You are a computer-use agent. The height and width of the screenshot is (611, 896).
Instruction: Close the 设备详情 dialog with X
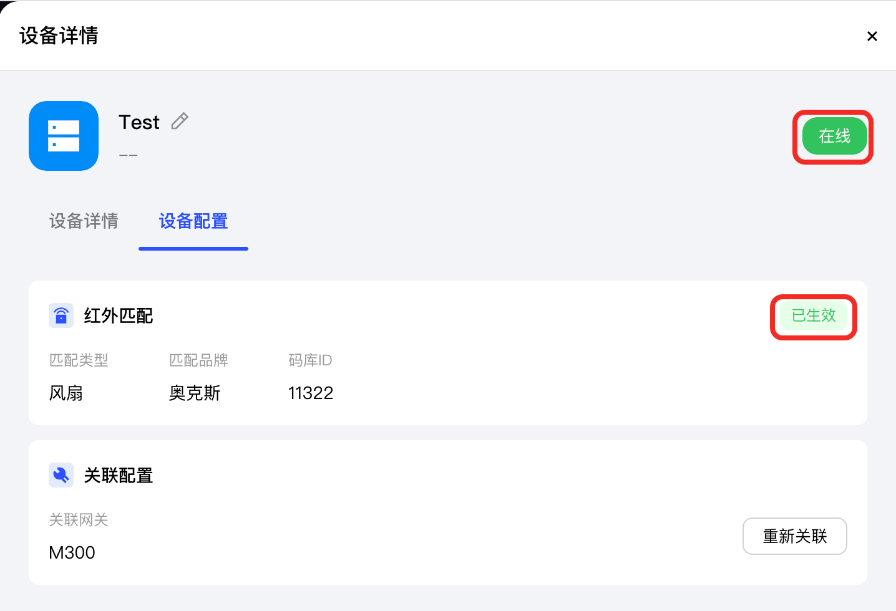872,36
